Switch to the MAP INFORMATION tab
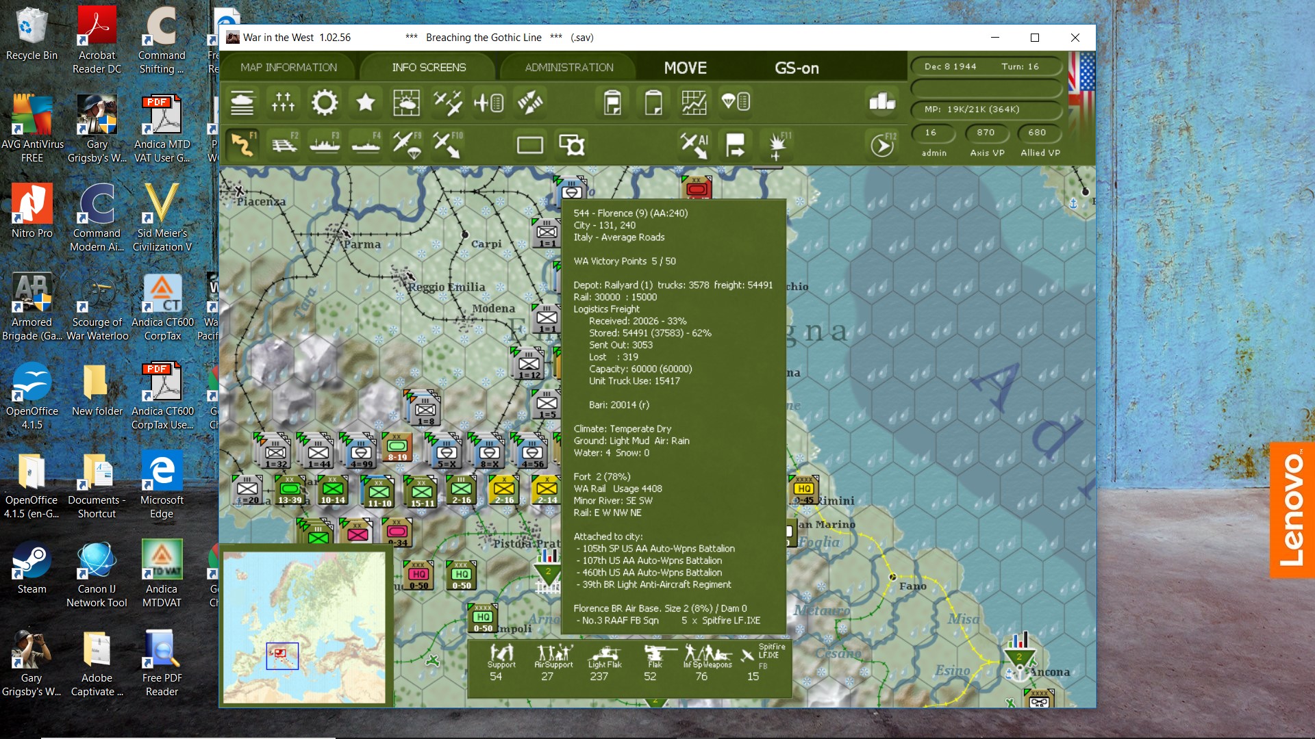Screen dimensions: 1315x739 [288, 67]
